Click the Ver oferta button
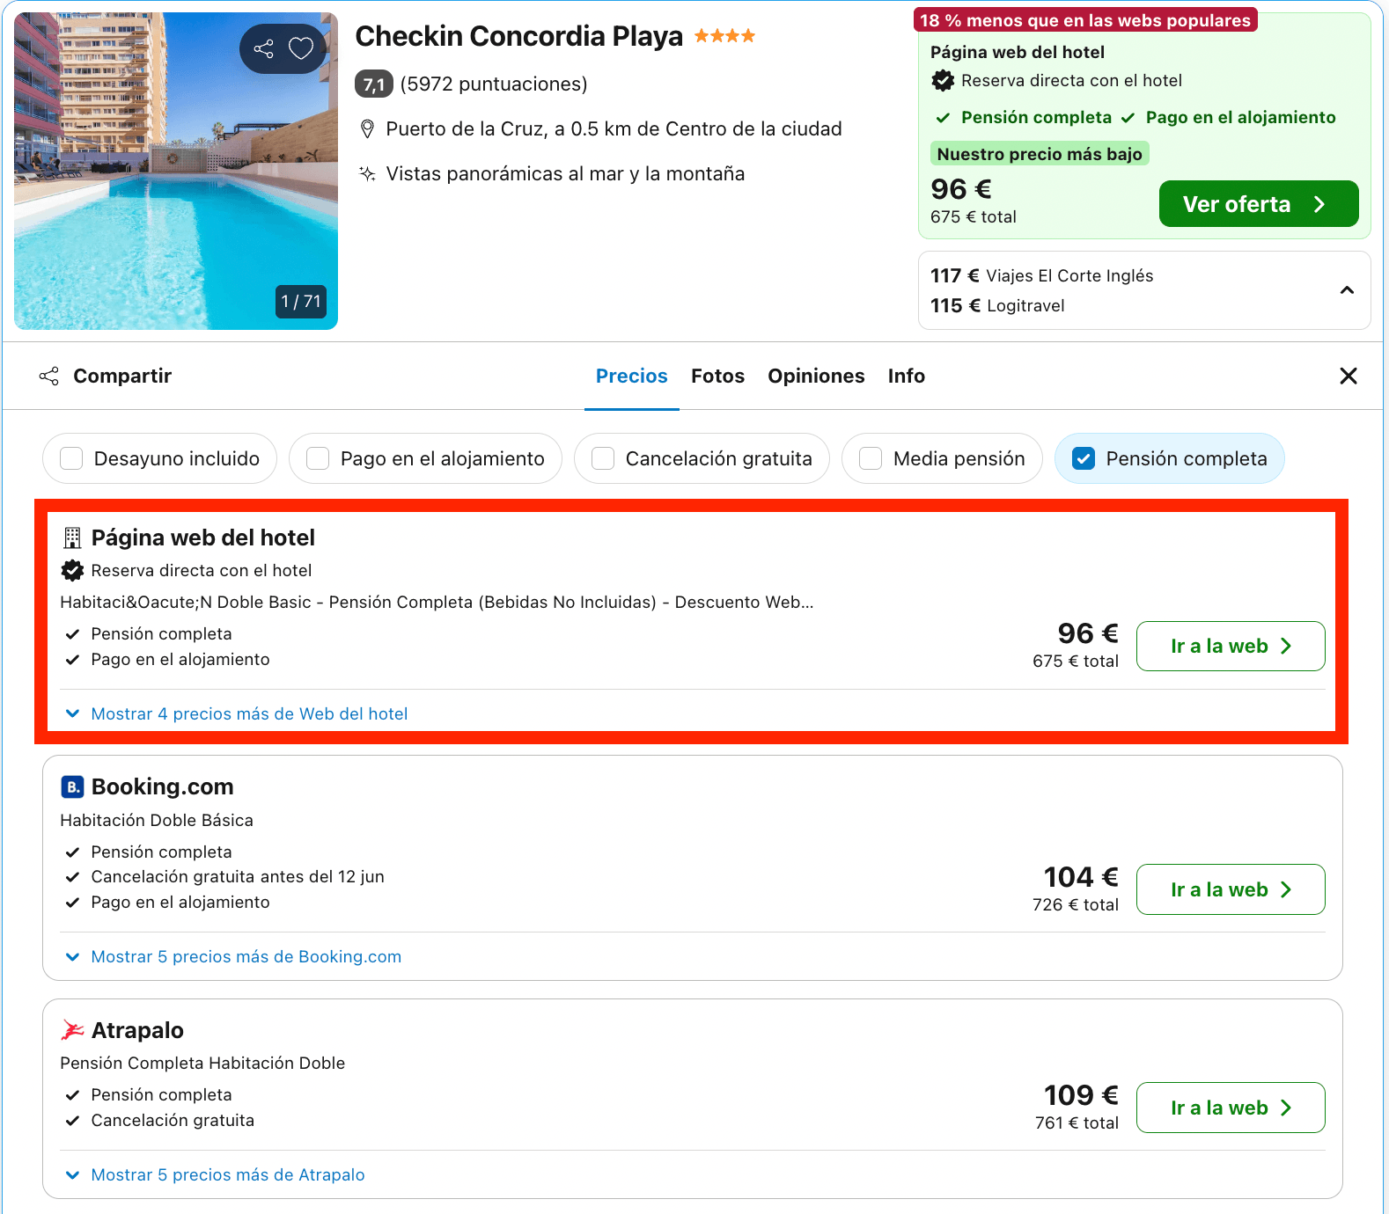This screenshot has height=1214, width=1389. (1259, 204)
